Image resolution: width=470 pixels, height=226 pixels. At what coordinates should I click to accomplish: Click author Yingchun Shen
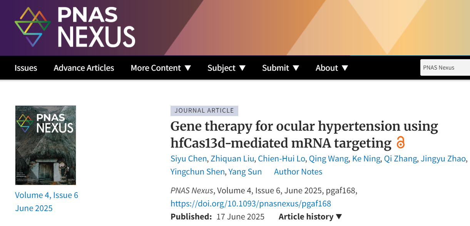coord(197,172)
